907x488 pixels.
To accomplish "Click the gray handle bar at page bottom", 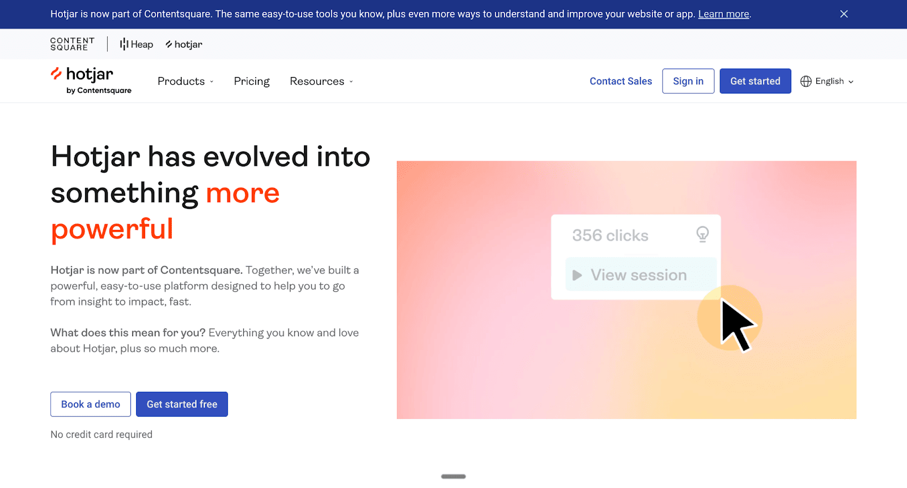I will point(453,477).
